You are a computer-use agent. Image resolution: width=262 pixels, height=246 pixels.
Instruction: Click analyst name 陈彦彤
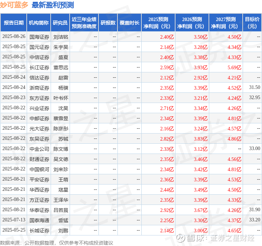(61, 129)
